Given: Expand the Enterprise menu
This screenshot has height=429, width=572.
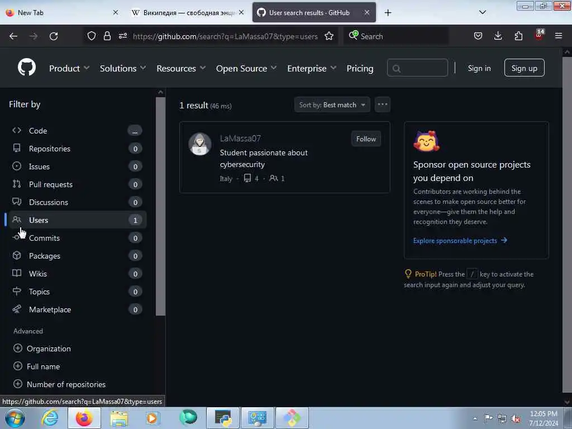Looking at the screenshot, I should [x=312, y=68].
